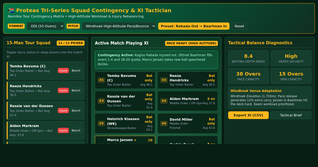Viewport: 318px width, 167px height.
Task: Open the Tactical Brief
Action: [291, 115]
